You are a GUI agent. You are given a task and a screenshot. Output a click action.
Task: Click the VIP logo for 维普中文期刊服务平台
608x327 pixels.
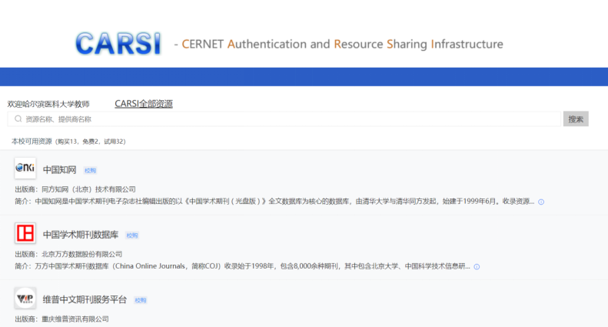[x=25, y=299]
